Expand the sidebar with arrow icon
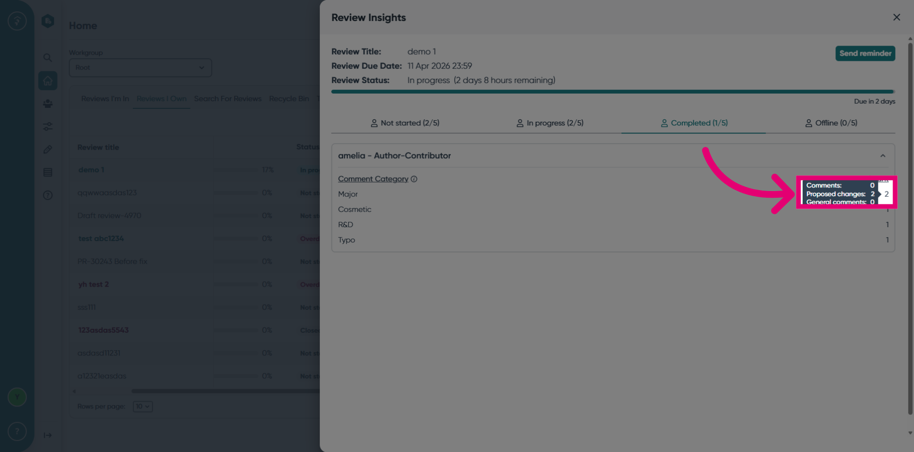914x452 pixels. coord(48,435)
